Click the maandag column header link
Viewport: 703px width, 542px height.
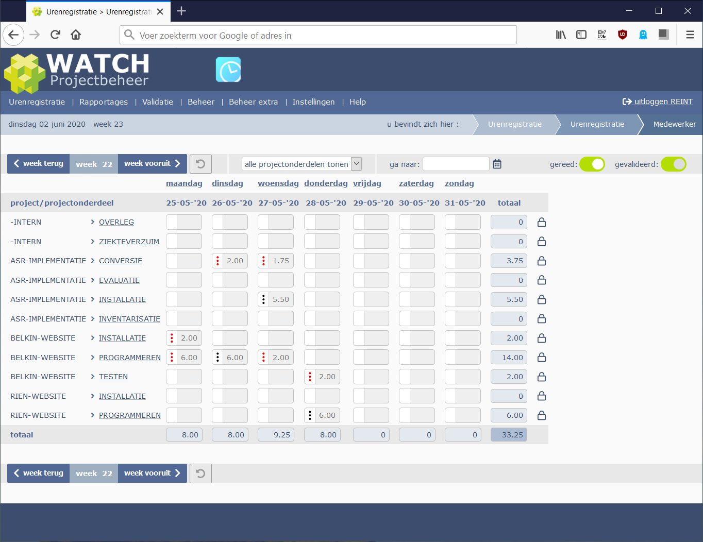[184, 183]
